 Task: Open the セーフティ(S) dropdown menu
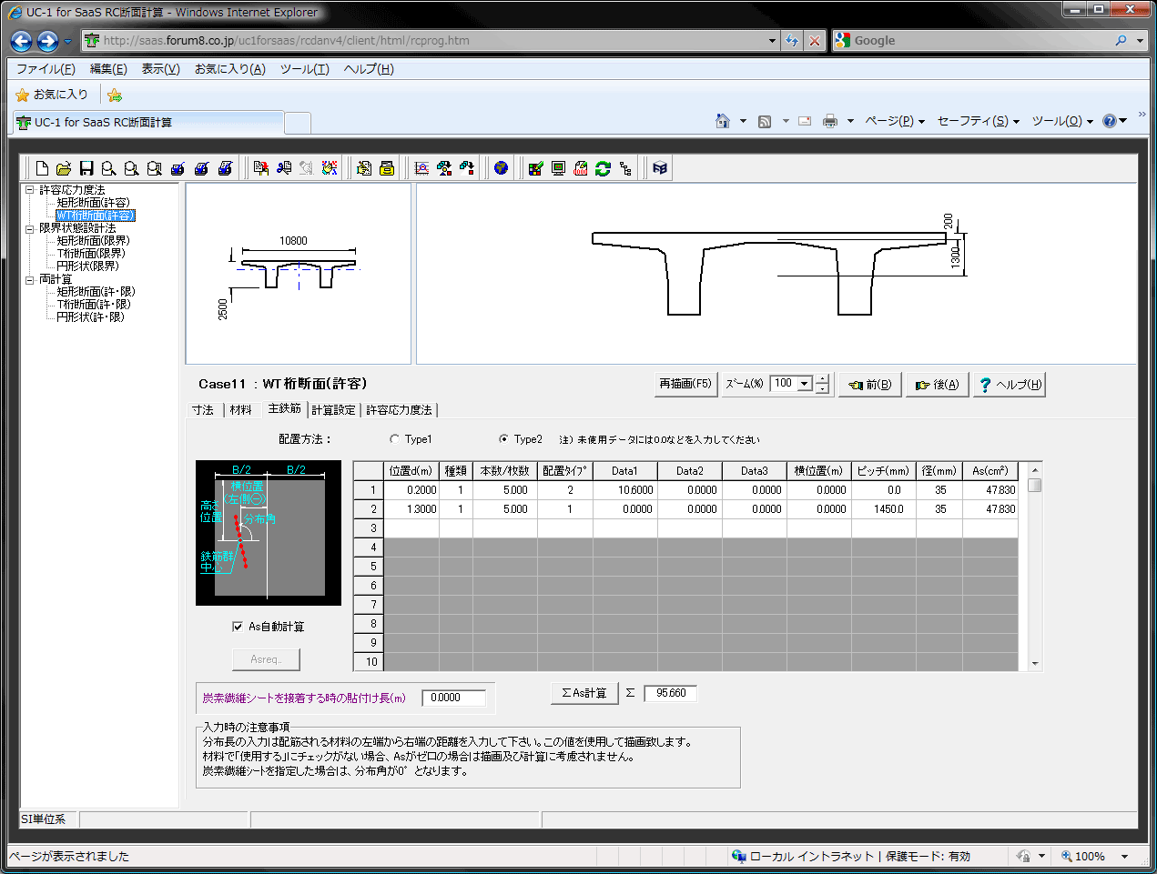tap(979, 121)
